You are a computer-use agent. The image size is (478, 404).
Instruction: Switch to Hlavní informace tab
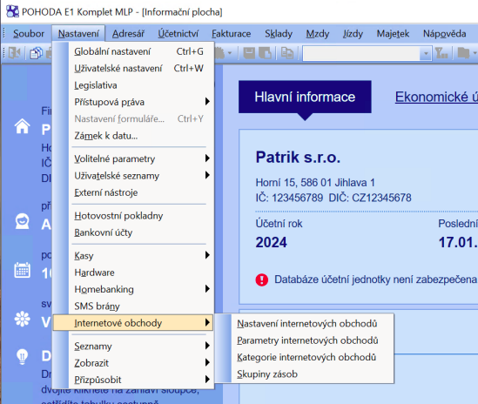click(x=305, y=97)
